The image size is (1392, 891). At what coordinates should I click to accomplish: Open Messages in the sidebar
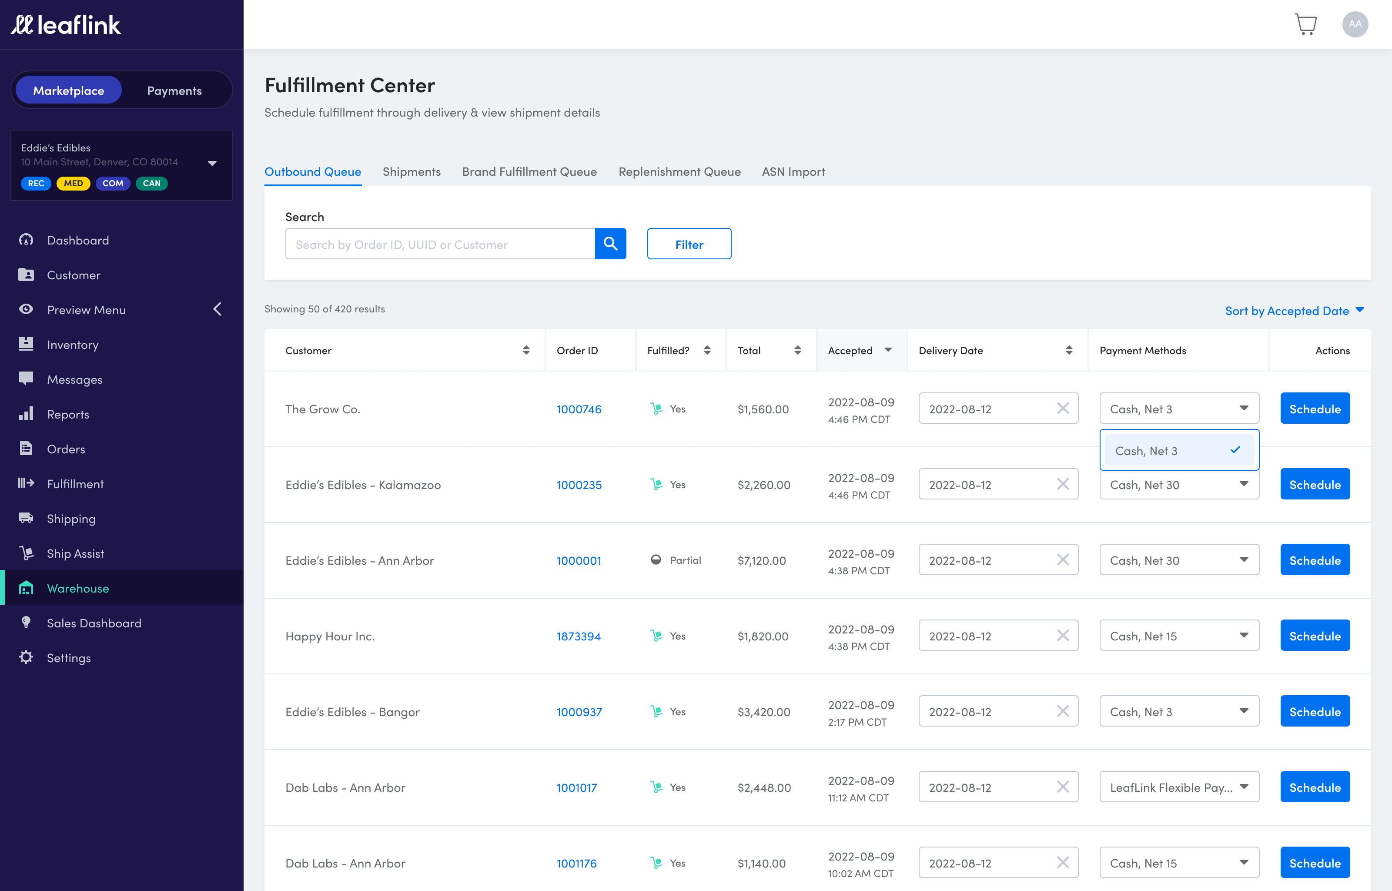click(x=121, y=379)
